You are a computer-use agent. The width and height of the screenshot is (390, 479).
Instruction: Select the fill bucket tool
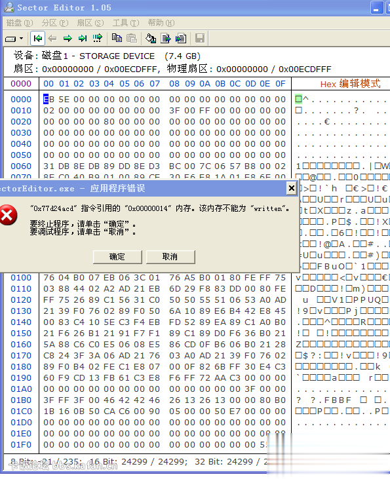(151, 38)
